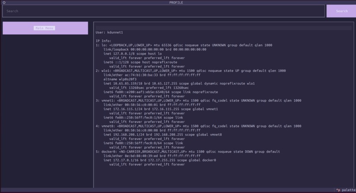
Task: Click the circle icon in the header
Action: tap(4, 3)
